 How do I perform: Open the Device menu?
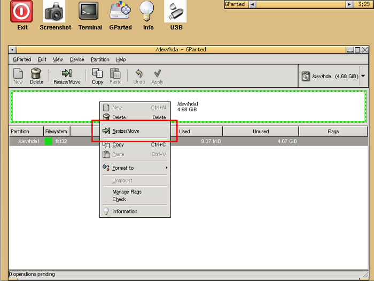(77, 59)
